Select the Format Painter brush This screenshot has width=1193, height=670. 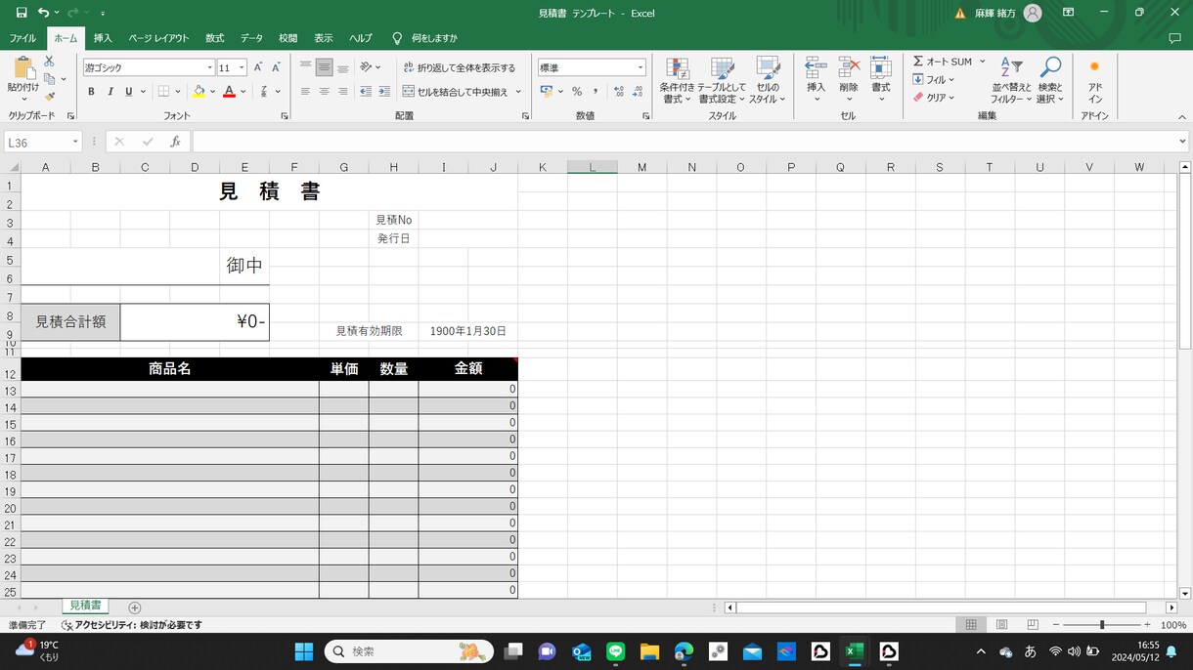pos(49,96)
